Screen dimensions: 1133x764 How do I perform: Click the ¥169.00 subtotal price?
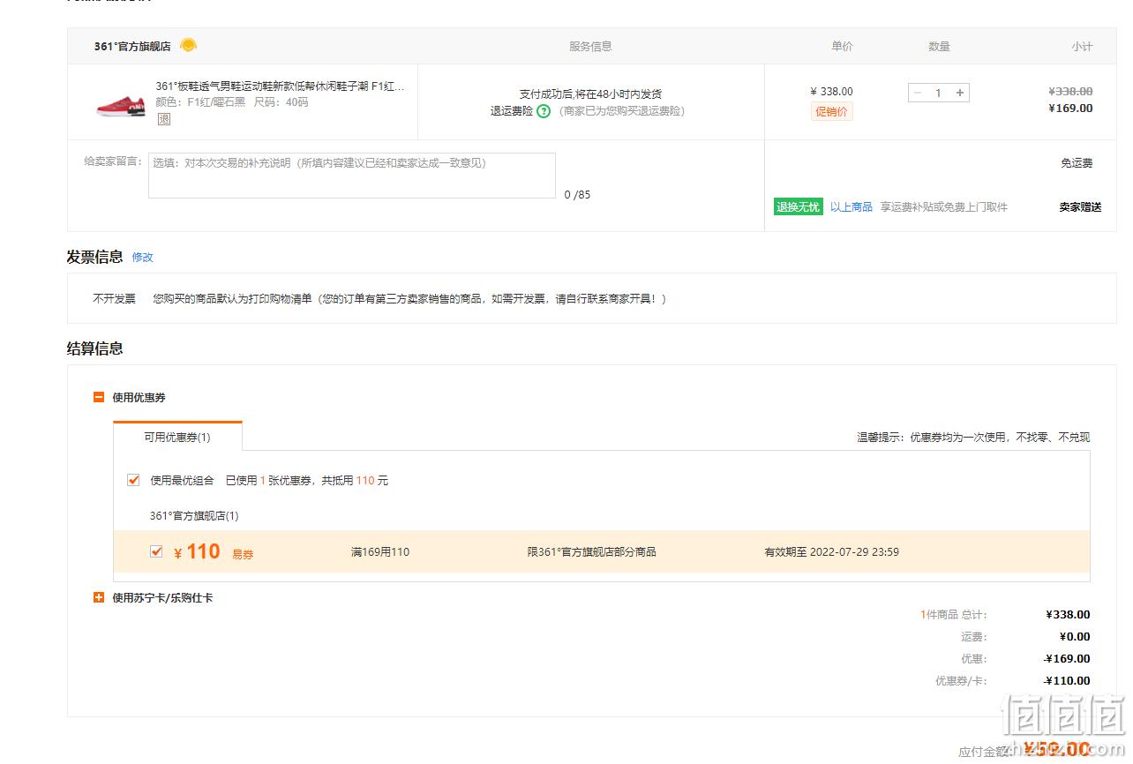tap(1070, 109)
